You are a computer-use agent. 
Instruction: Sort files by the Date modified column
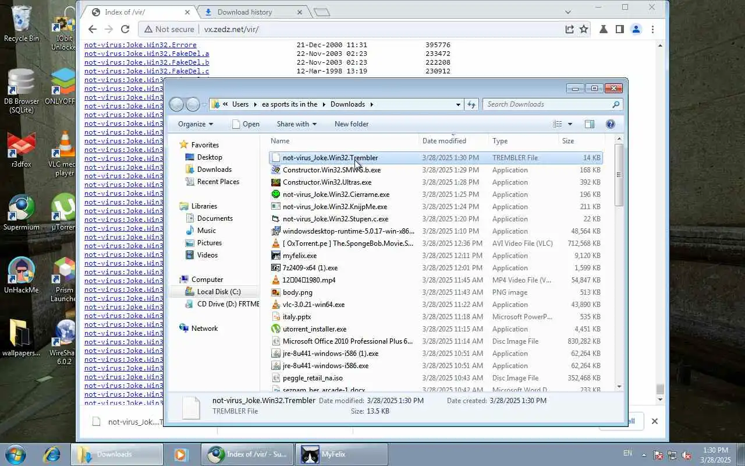[x=454, y=141]
